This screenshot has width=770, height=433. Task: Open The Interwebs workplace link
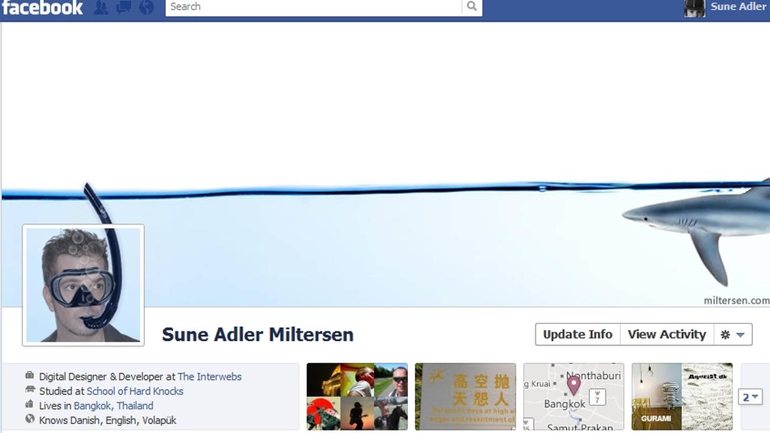(210, 377)
